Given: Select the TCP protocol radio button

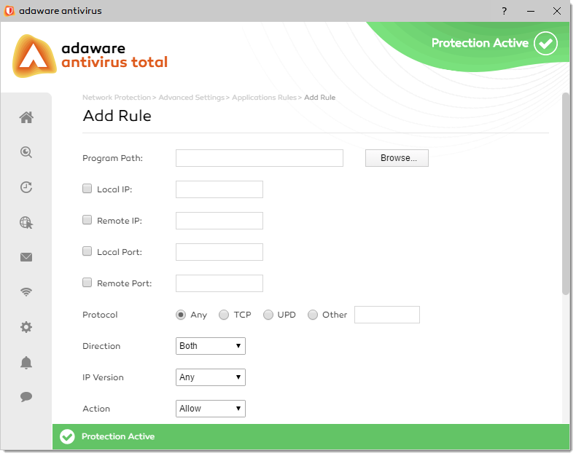Looking at the screenshot, I should pos(224,315).
